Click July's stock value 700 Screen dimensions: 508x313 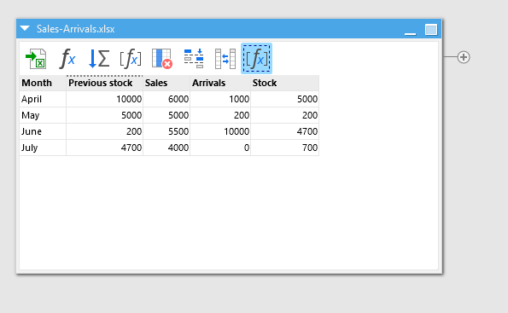point(285,148)
